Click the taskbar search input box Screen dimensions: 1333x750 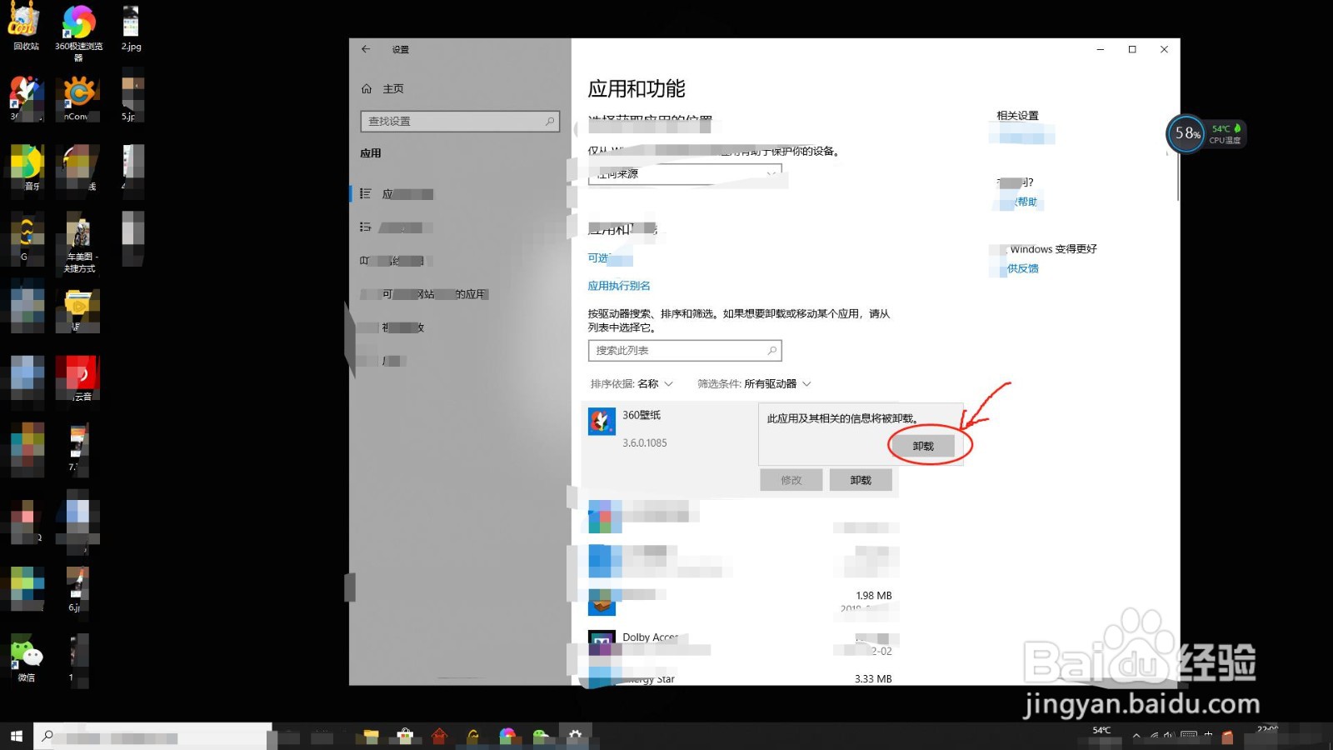(154, 736)
